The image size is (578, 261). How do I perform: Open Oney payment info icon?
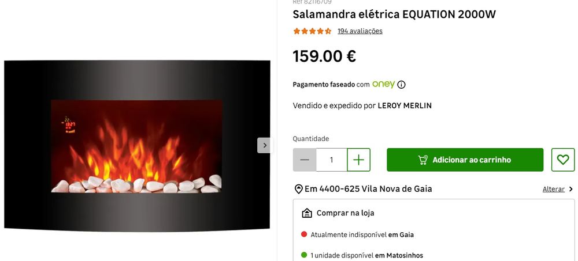tap(402, 85)
